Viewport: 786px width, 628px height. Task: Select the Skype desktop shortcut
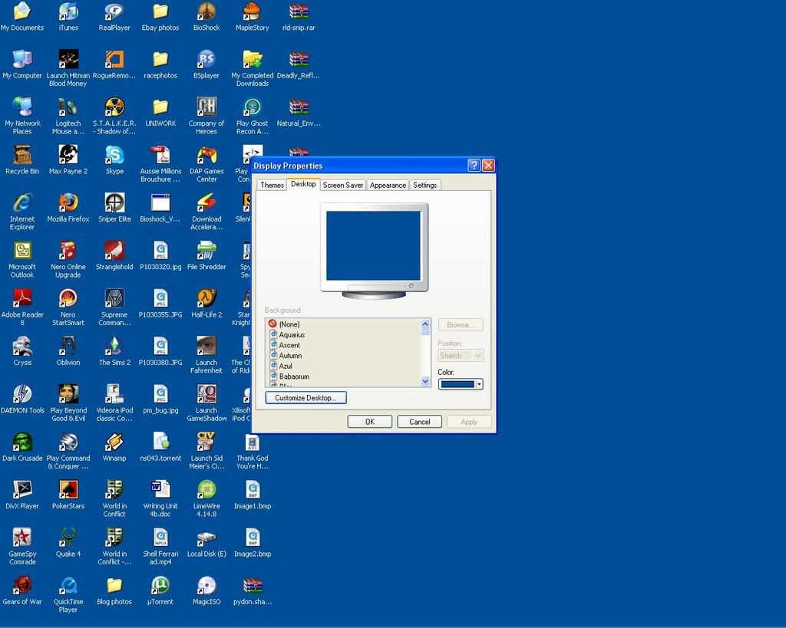point(114,156)
